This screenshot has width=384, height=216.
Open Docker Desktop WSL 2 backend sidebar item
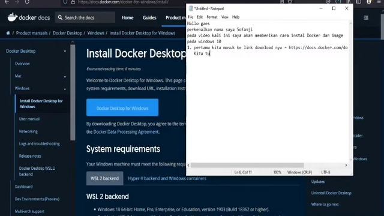point(37,171)
